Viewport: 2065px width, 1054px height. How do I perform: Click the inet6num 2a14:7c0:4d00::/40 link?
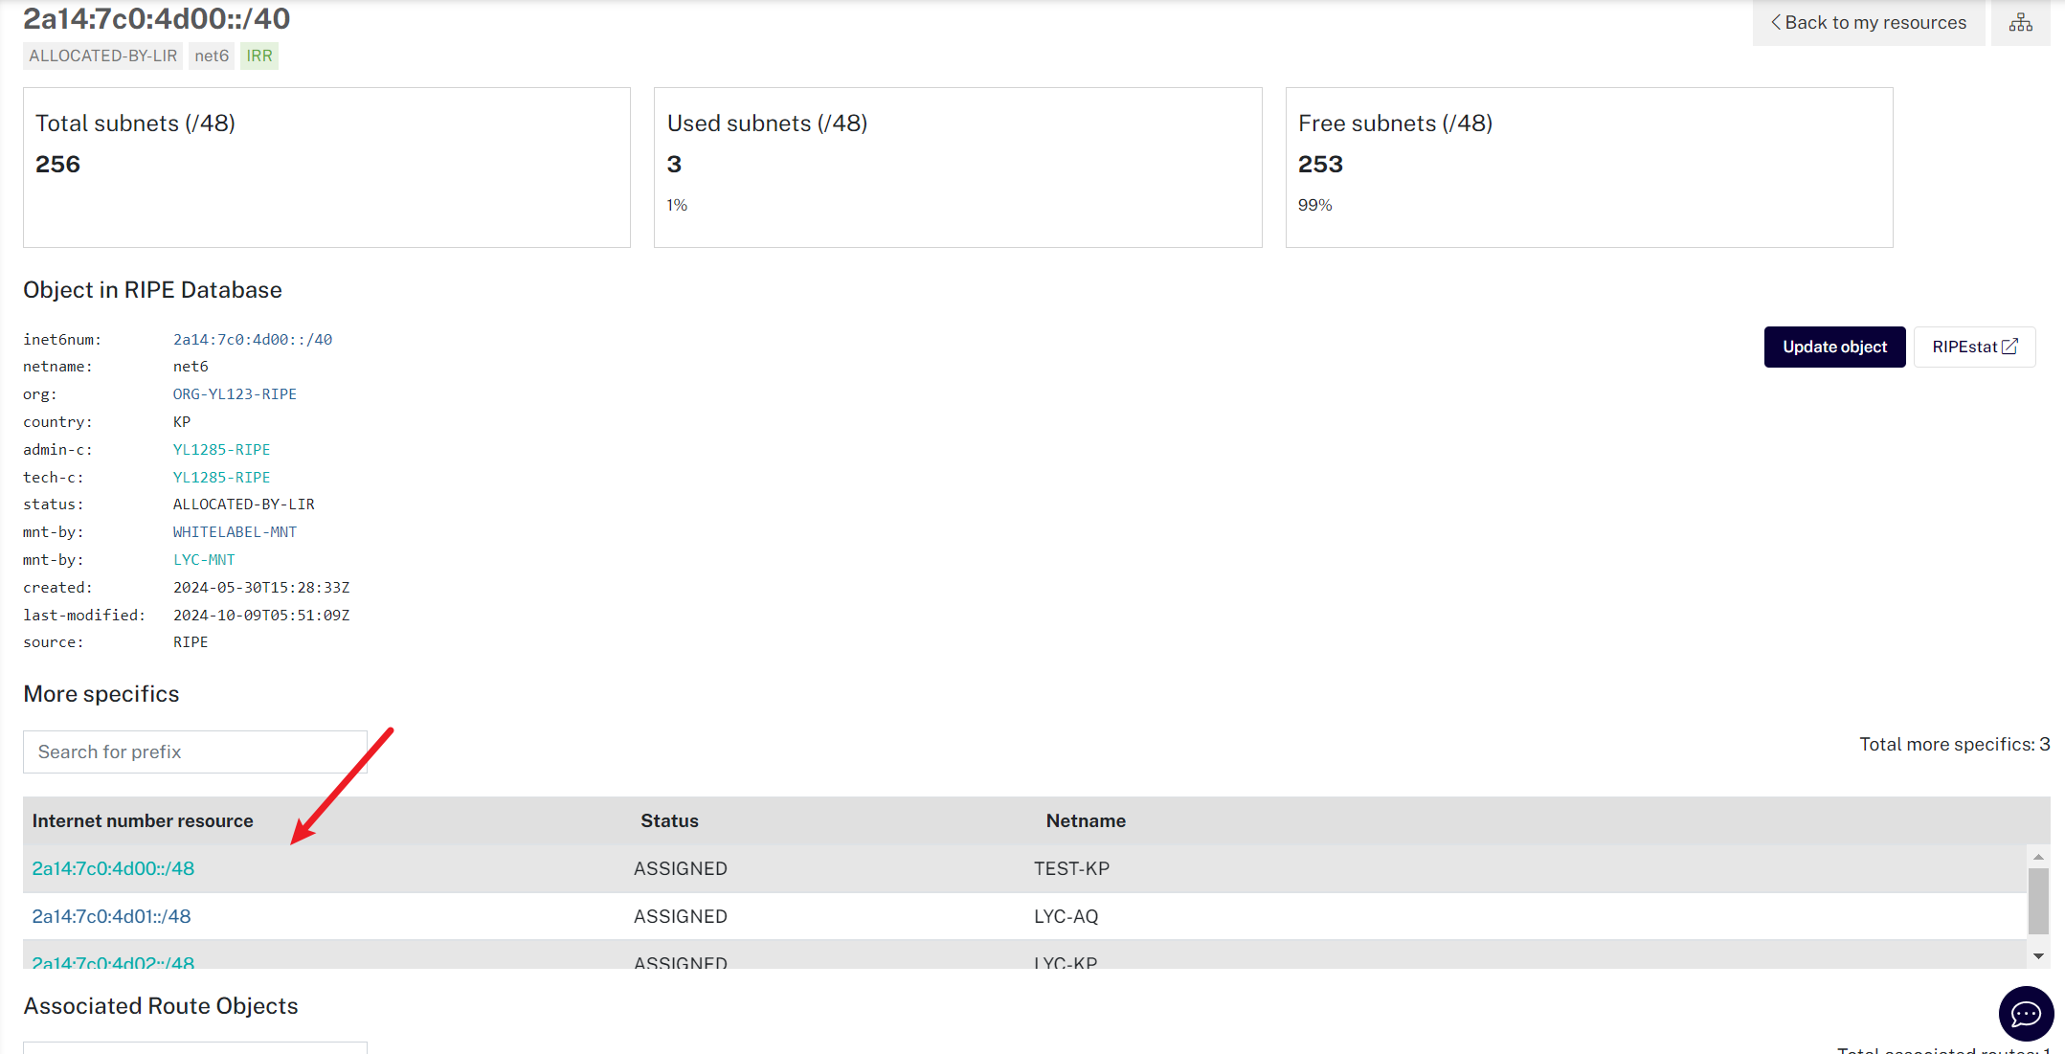(x=253, y=340)
